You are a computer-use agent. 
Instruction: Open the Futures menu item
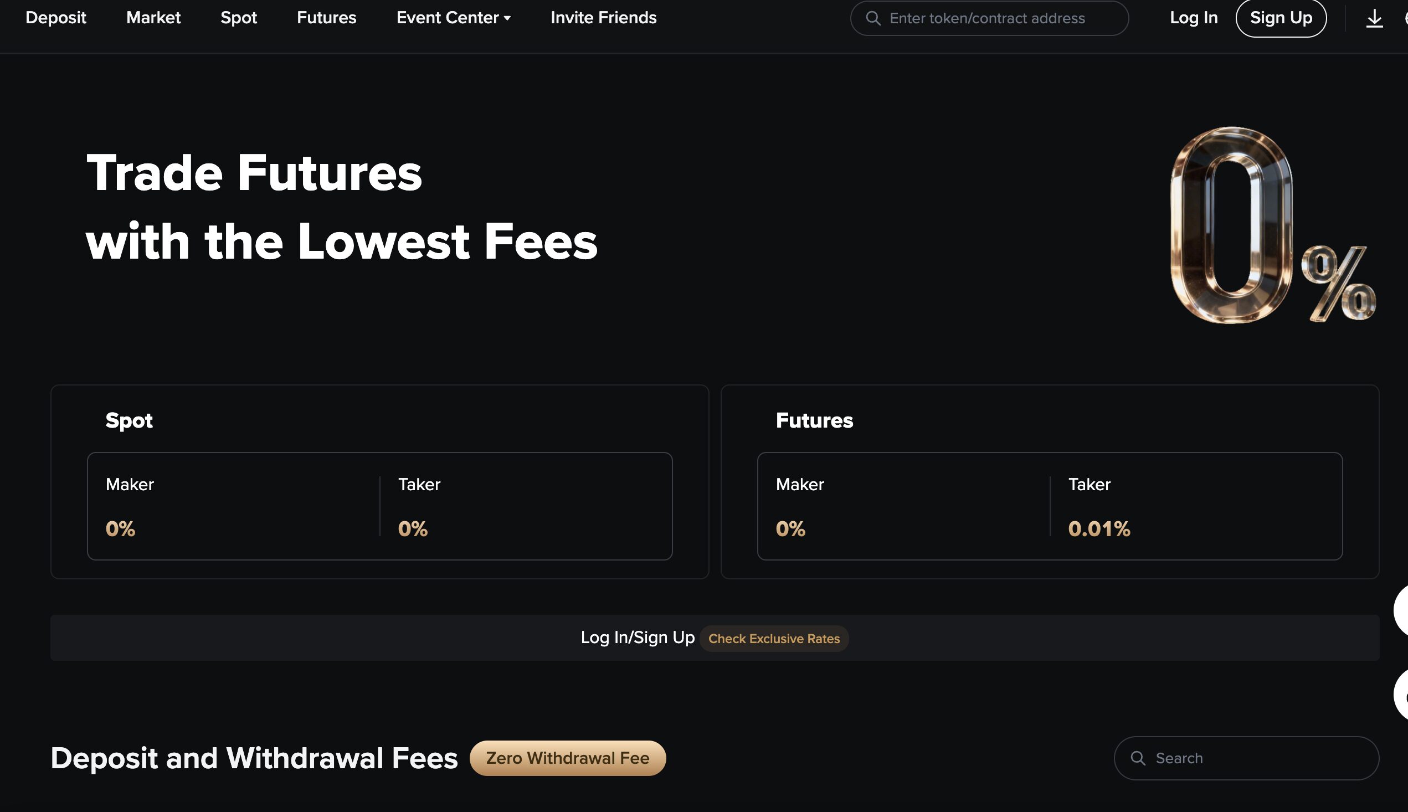tap(326, 17)
